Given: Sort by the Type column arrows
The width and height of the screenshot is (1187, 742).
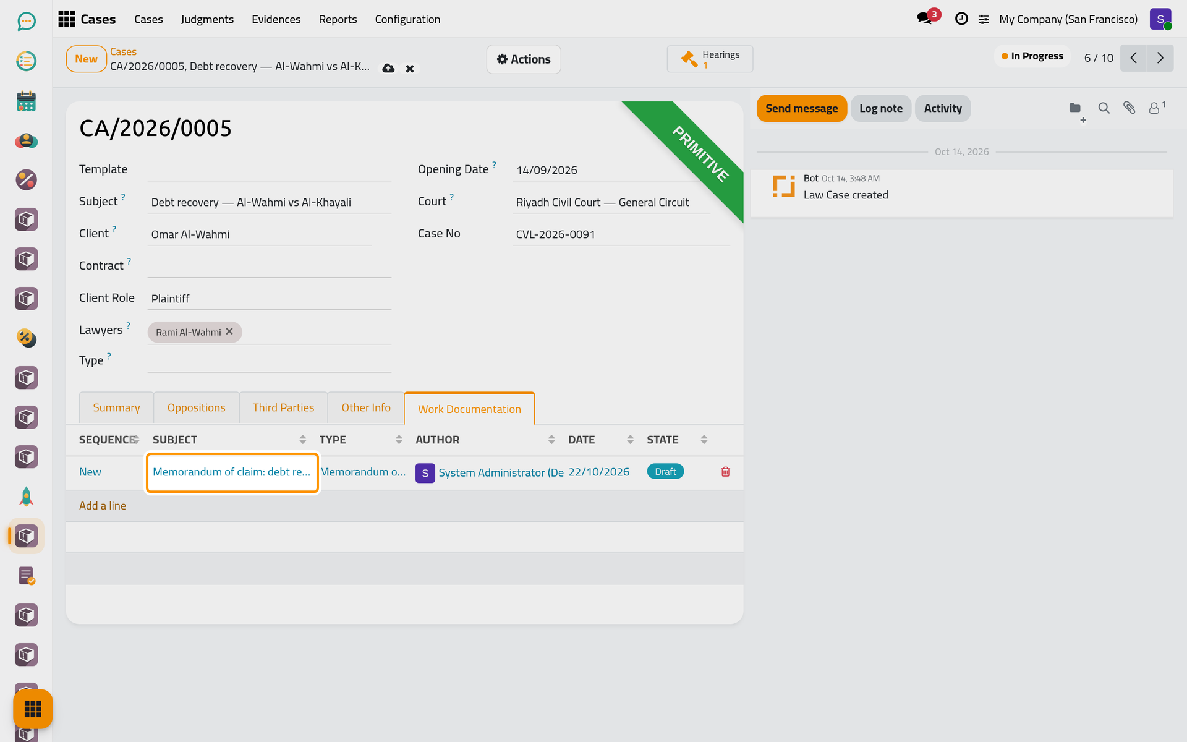Looking at the screenshot, I should click(399, 440).
